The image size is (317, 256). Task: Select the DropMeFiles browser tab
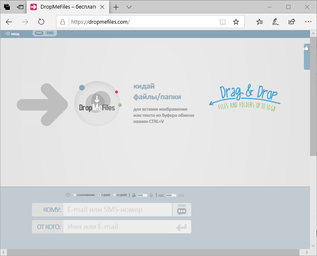click(x=68, y=7)
